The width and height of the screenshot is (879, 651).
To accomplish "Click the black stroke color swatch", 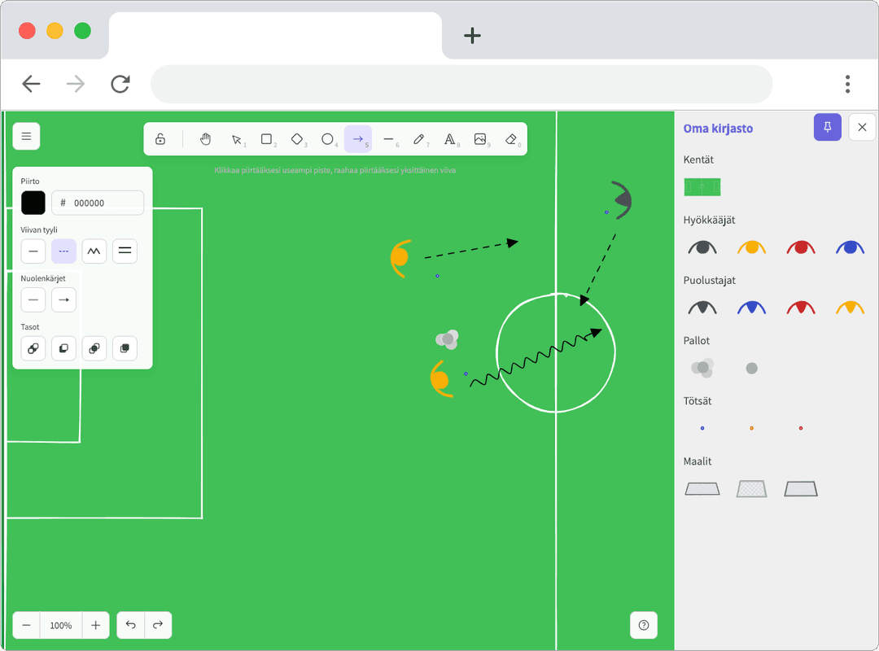I will click(33, 203).
